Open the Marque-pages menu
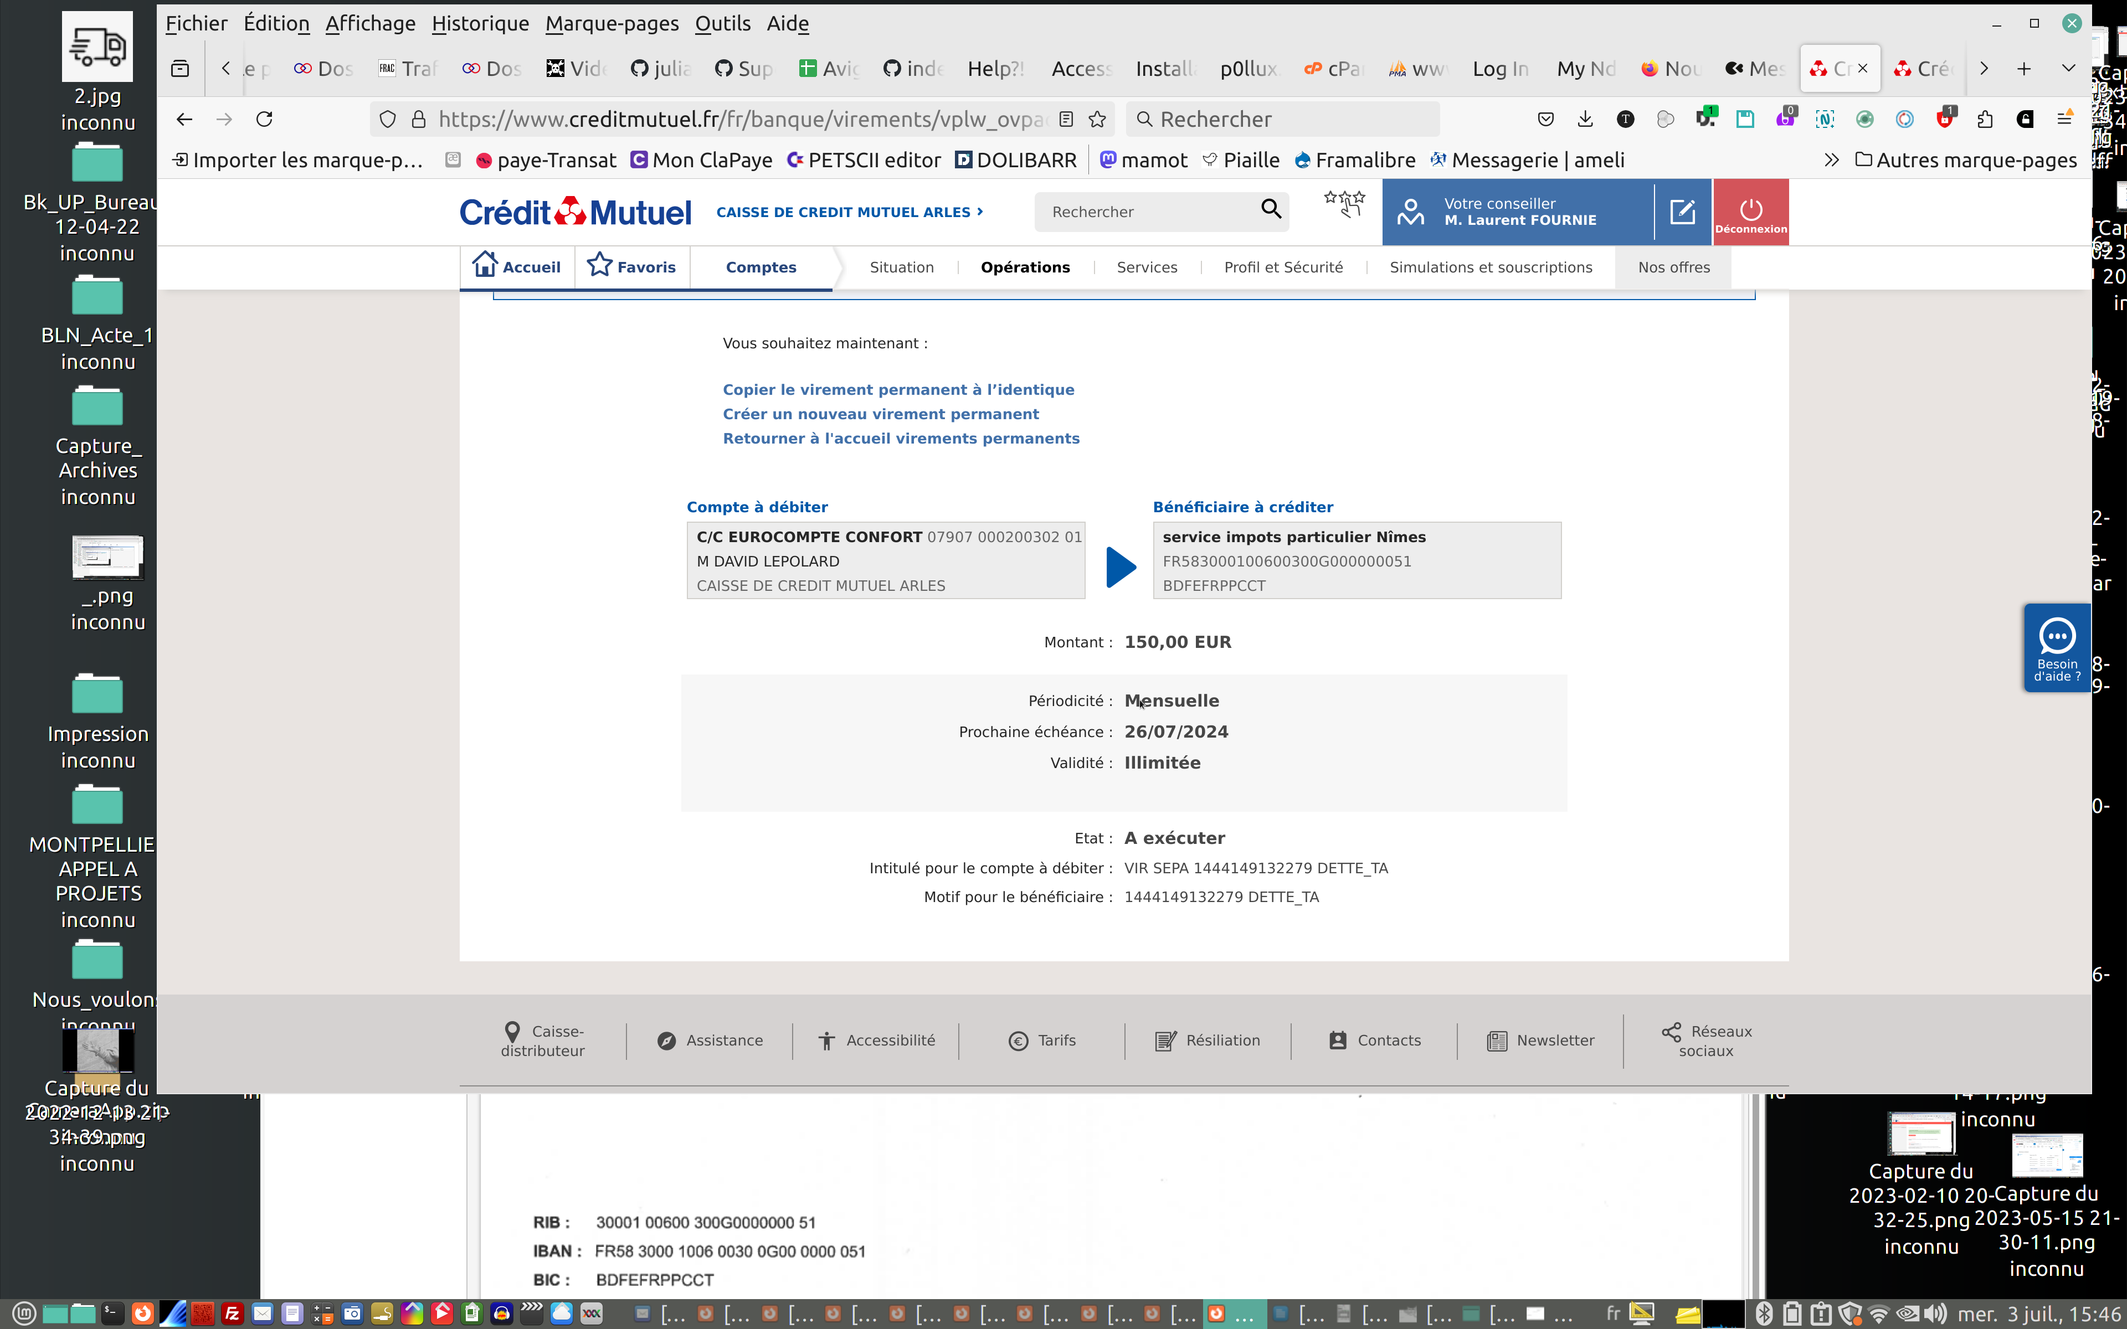 (612, 24)
